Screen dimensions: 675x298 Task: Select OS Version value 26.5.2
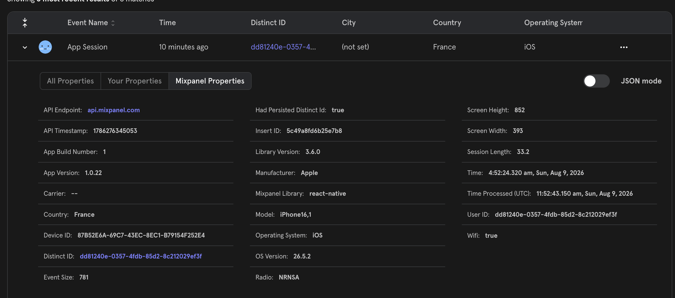point(302,256)
